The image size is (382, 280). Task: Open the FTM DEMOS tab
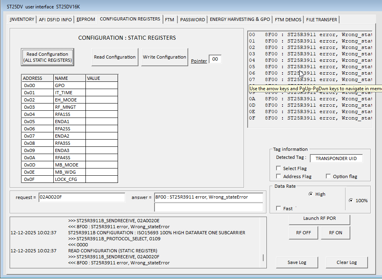(288, 19)
